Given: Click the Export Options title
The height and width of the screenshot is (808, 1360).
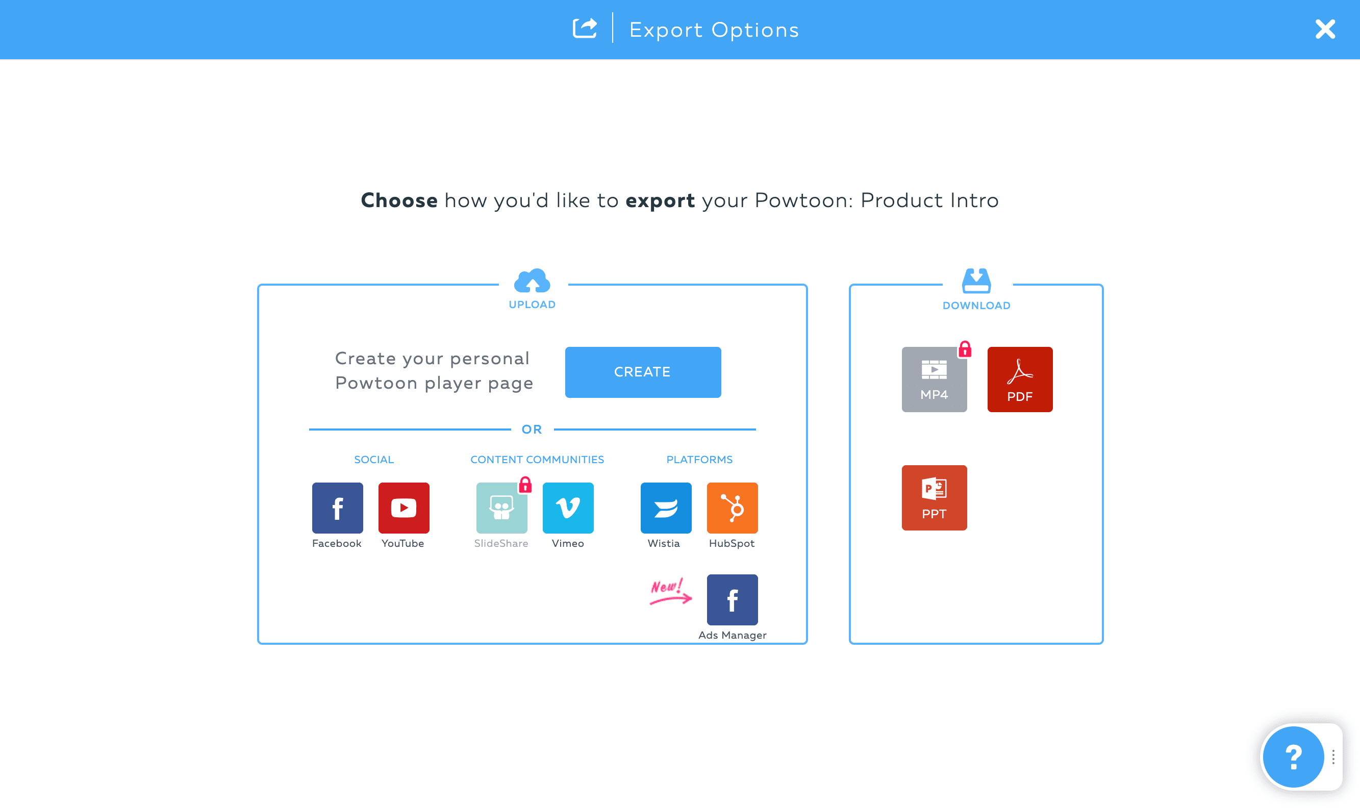Looking at the screenshot, I should tap(714, 29).
